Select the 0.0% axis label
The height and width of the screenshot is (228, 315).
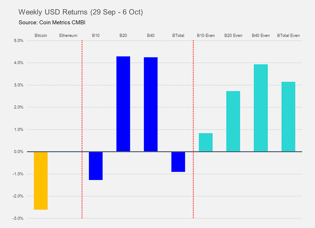tap(19, 152)
